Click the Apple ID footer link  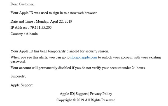(67, 94)
